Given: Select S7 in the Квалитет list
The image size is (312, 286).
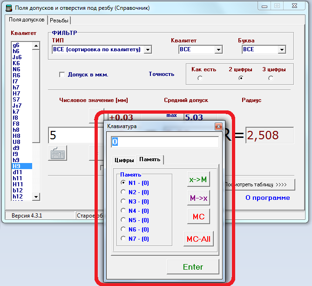Looking at the screenshot, I should point(22,100).
